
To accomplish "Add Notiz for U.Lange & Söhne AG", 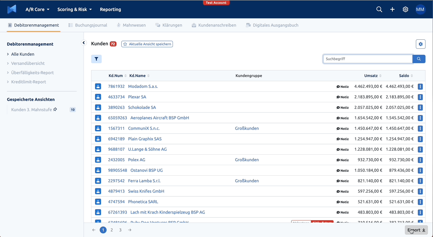I will [342, 149].
